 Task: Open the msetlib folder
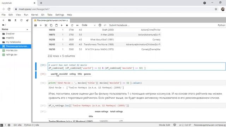click(x=16, y=38)
